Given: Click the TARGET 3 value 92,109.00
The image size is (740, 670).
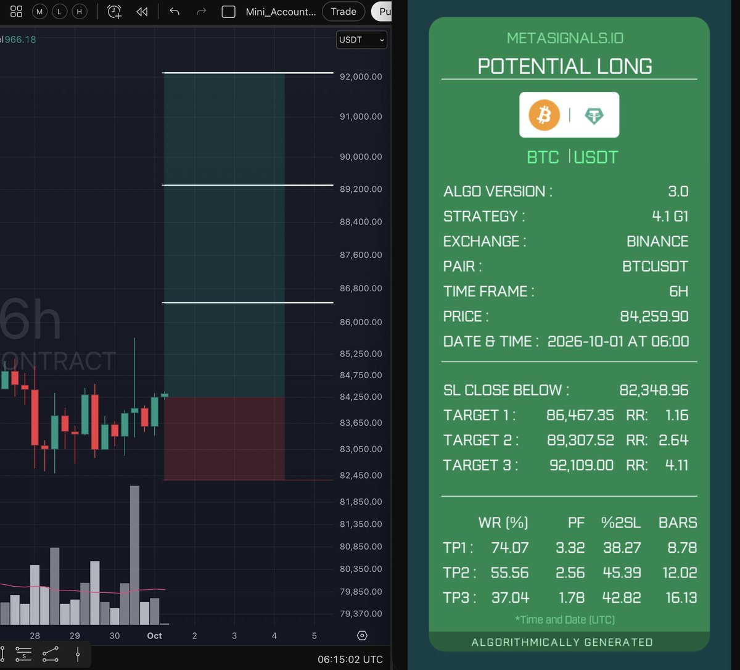Looking at the screenshot, I should [x=582, y=465].
